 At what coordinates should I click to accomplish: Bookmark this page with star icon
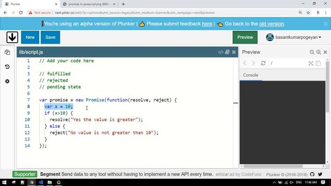coord(308,12)
